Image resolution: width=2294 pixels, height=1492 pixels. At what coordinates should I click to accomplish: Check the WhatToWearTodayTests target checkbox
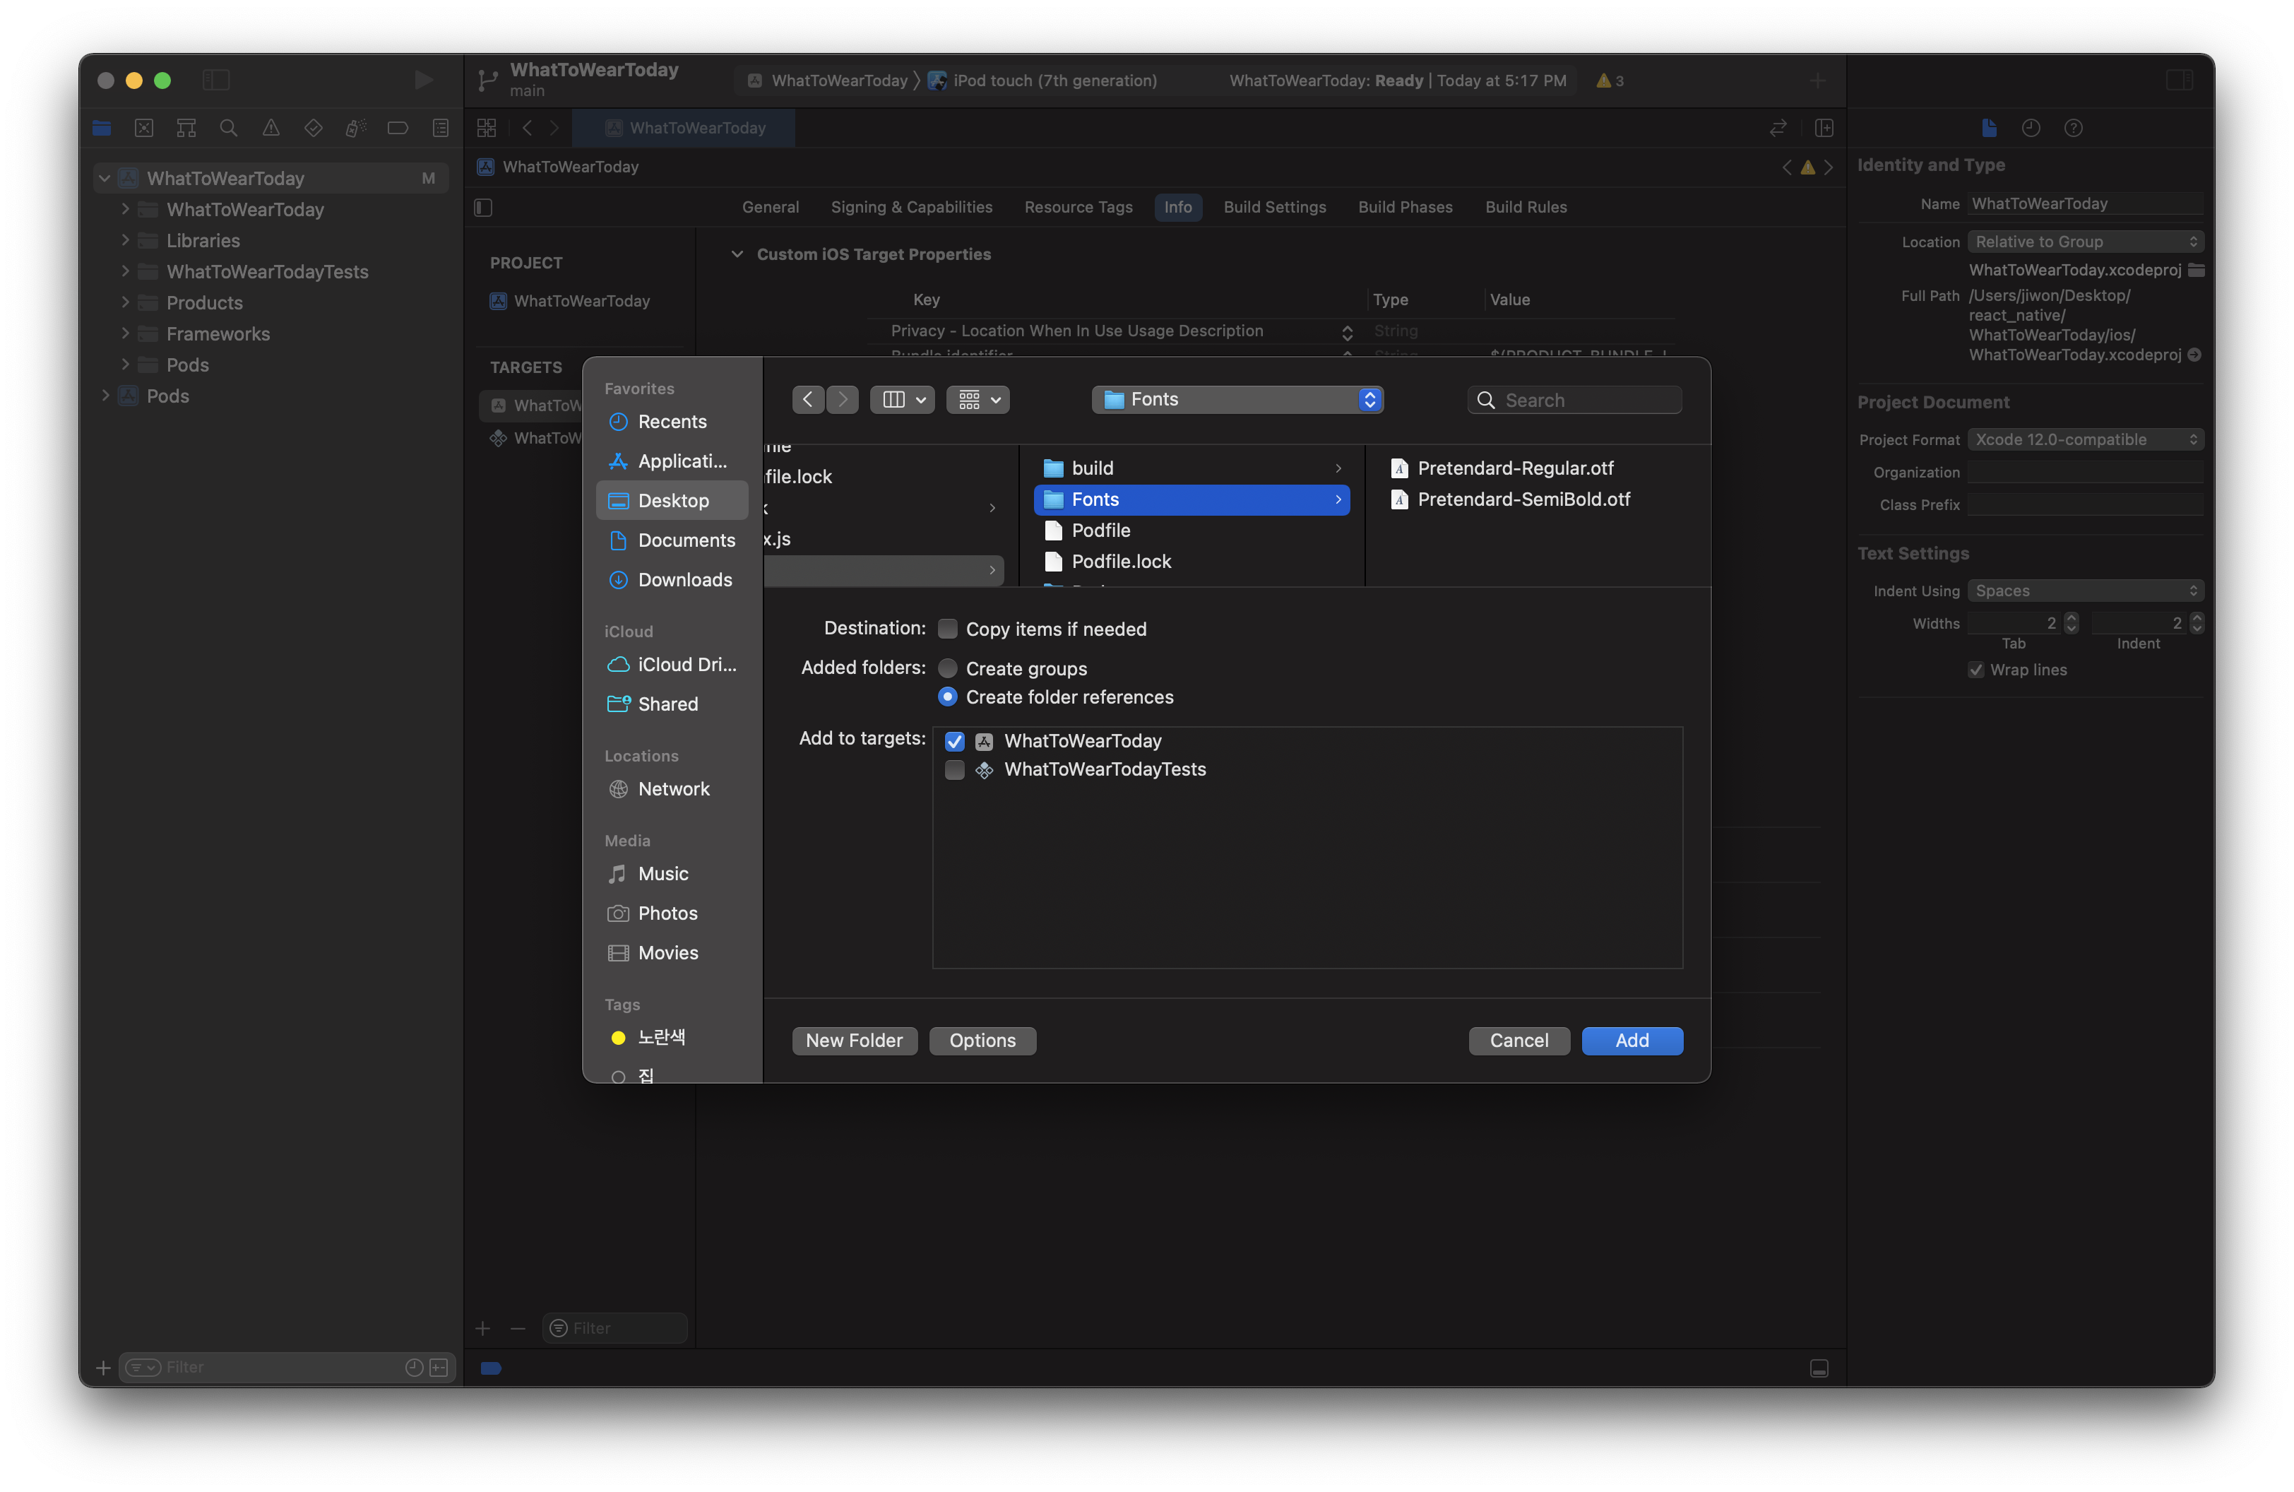point(954,769)
